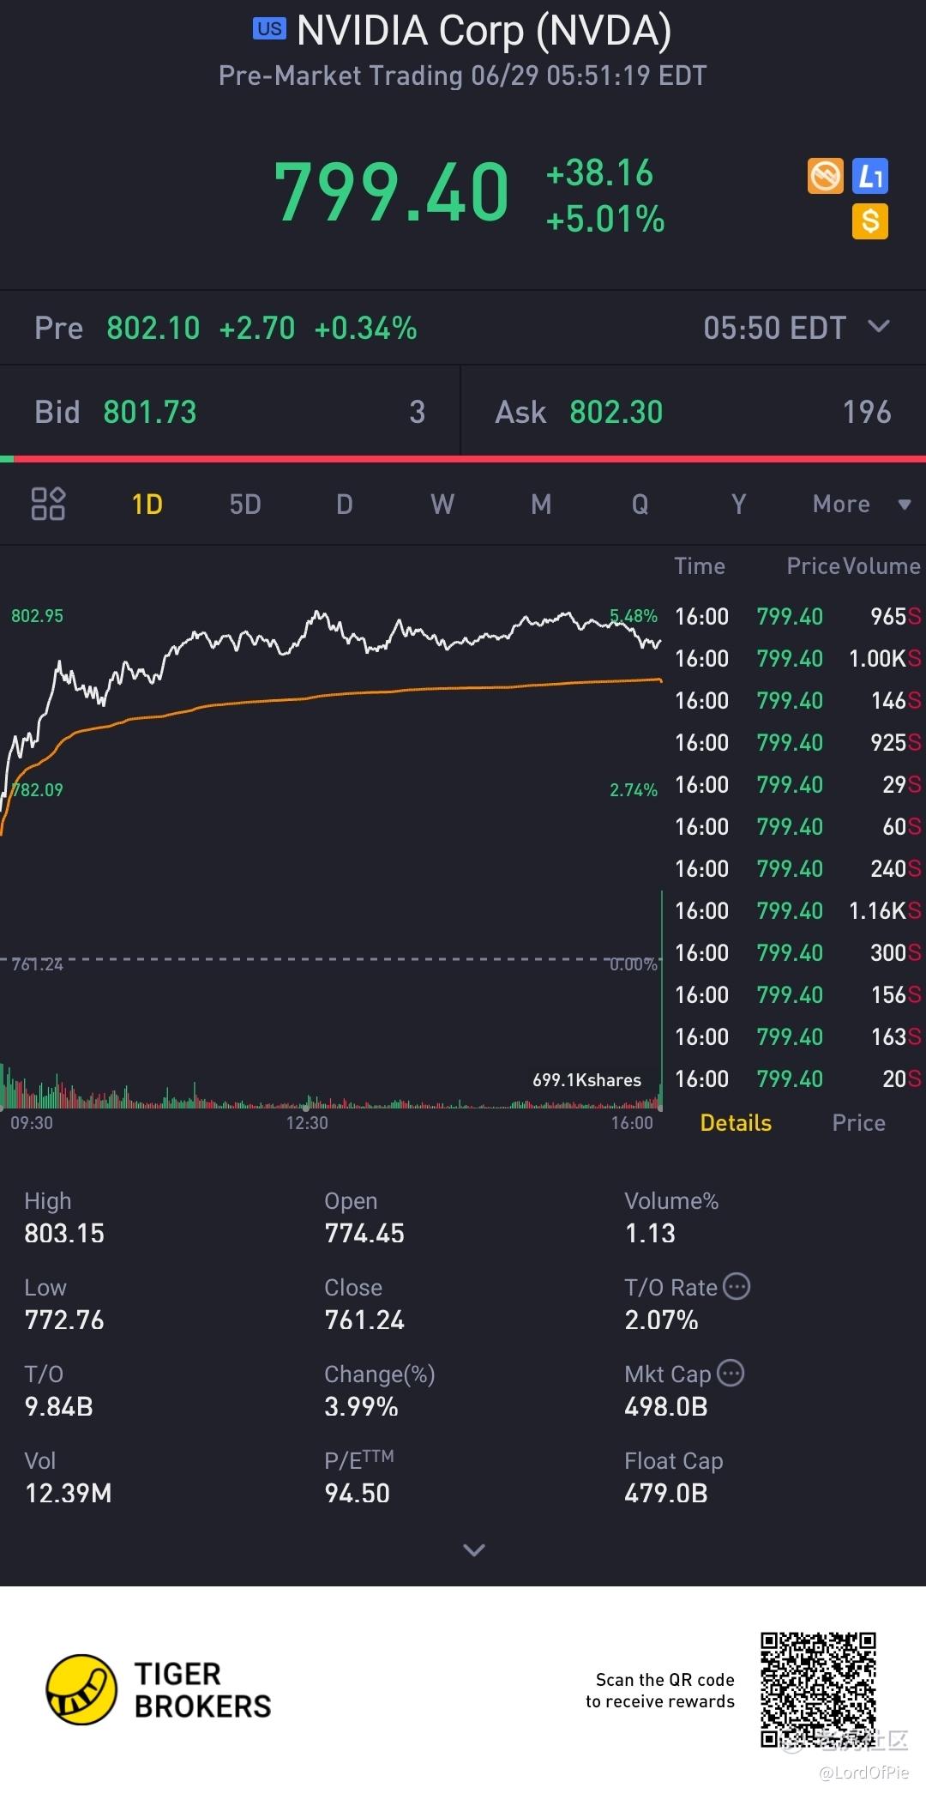Tap the trade row with volume 1.16K
The height and width of the screenshot is (1794, 926).
797,910
